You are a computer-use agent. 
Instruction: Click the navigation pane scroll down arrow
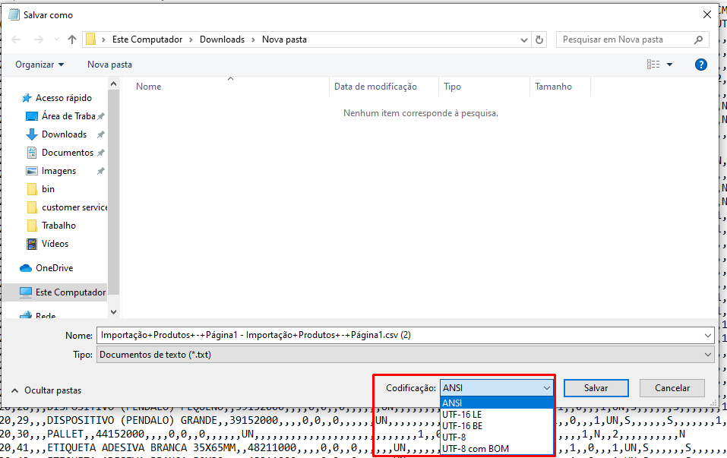click(x=114, y=312)
